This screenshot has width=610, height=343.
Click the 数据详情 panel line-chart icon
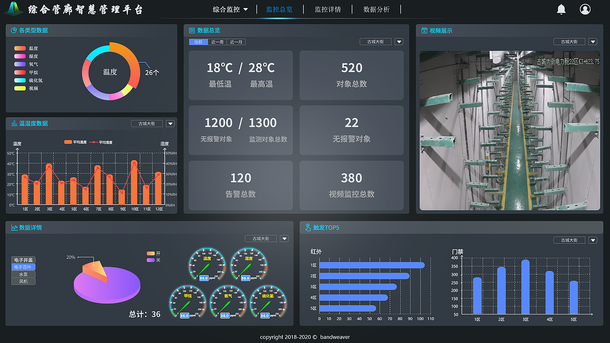pyautogui.click(x=14, y=228)
